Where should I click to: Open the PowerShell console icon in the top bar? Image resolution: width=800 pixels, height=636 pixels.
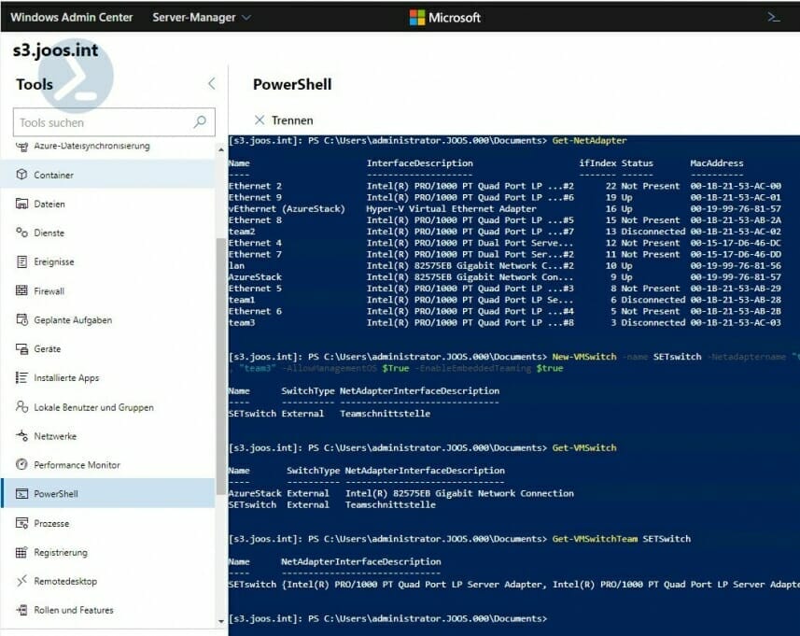tap(774, 18)
